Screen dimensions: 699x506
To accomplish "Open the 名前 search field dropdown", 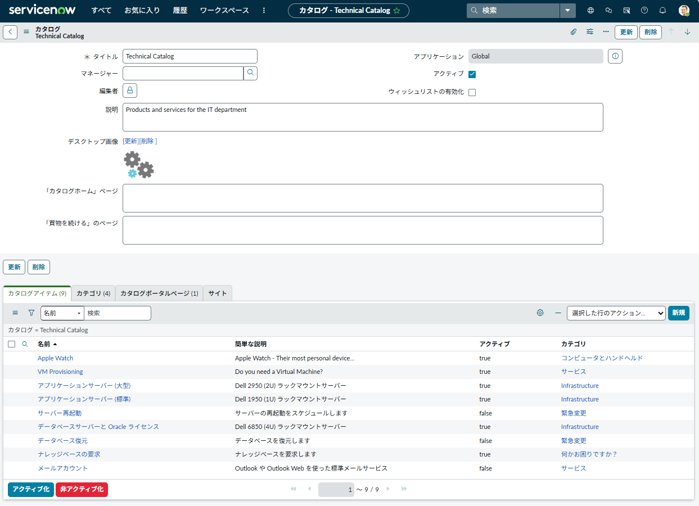I will coord(62,313).
